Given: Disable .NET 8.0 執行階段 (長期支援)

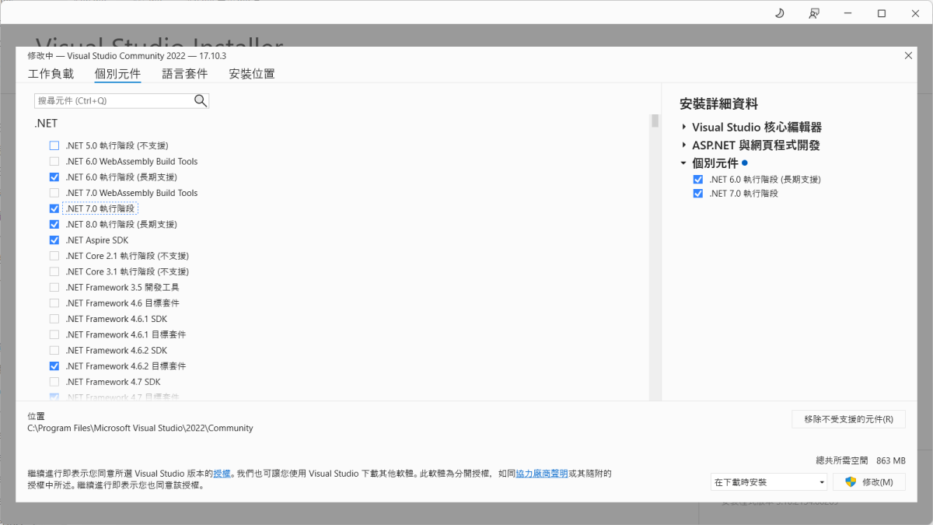Looking at the screenshot, I should click(54, 224).
